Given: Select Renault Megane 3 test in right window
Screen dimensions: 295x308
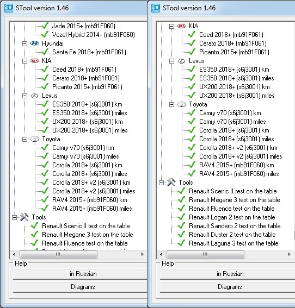Looking at the screenshot, I should point(234,200).
